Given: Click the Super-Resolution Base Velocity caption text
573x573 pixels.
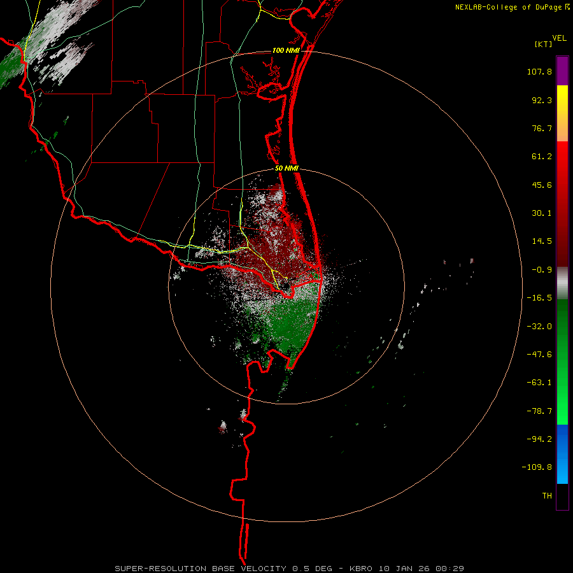Looking at the screenshot, I should [289, 569].
